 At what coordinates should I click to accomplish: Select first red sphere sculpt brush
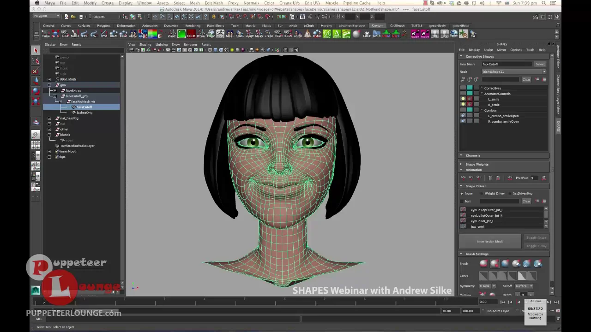coord(483,264)
